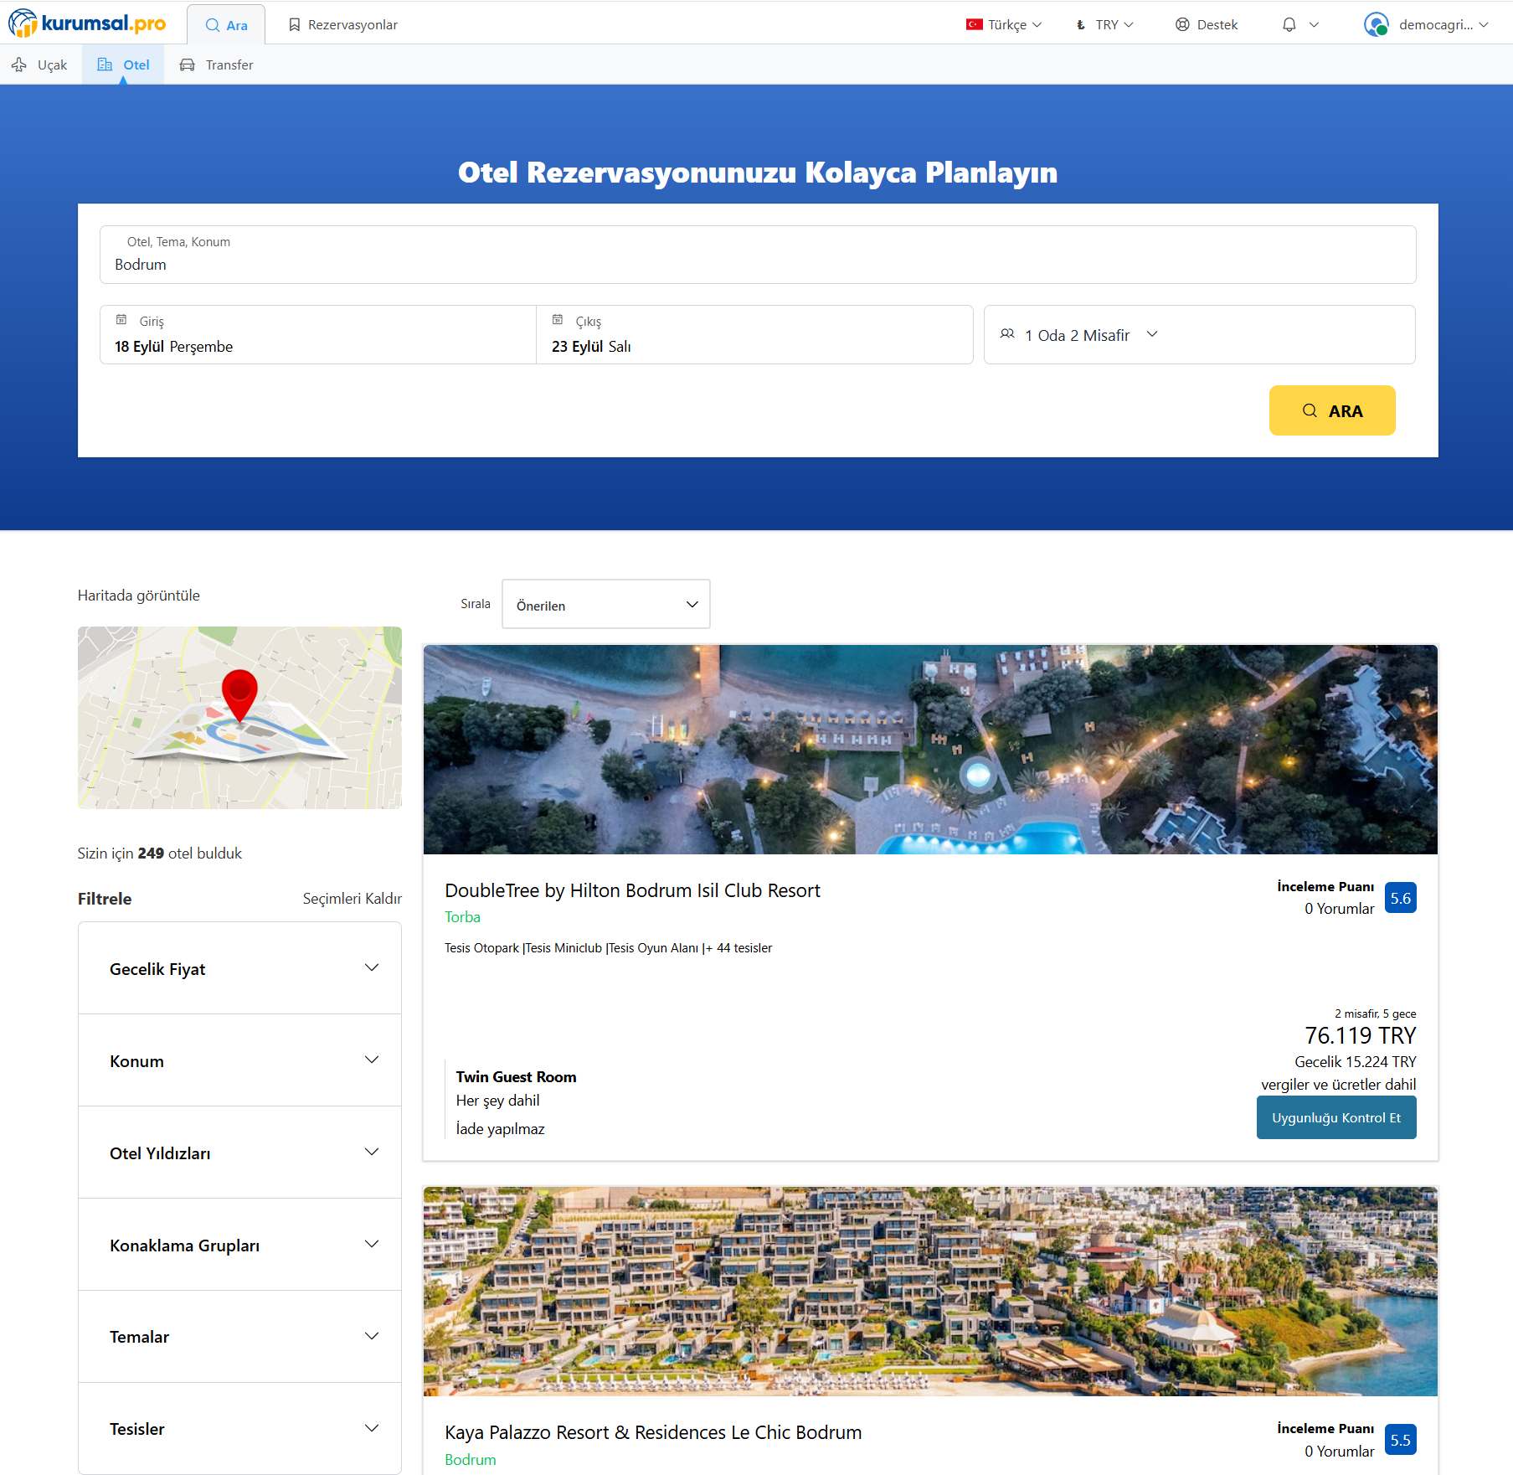Click the lifebuoy support icon
Viewport: 1513px width, 1475px height.
pos(1182,25)
